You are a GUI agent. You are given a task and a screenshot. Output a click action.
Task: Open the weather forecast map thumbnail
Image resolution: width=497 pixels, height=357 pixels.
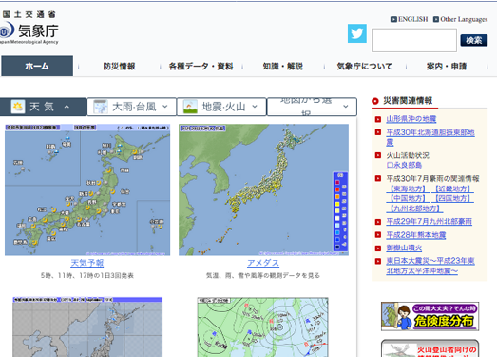click(x=87, y=189)
